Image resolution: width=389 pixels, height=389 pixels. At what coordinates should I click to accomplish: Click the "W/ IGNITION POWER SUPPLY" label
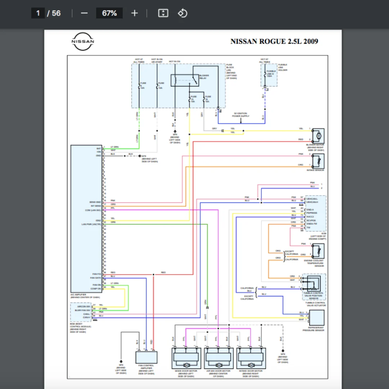[241, 115]
